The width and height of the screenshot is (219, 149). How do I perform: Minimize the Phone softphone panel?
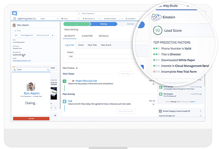click(48, 69)
